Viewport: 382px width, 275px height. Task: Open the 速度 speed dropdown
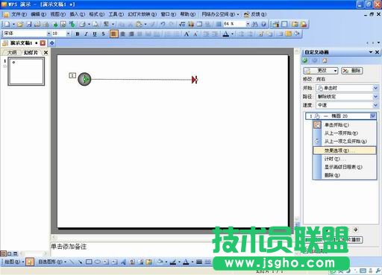click(347, 105)
